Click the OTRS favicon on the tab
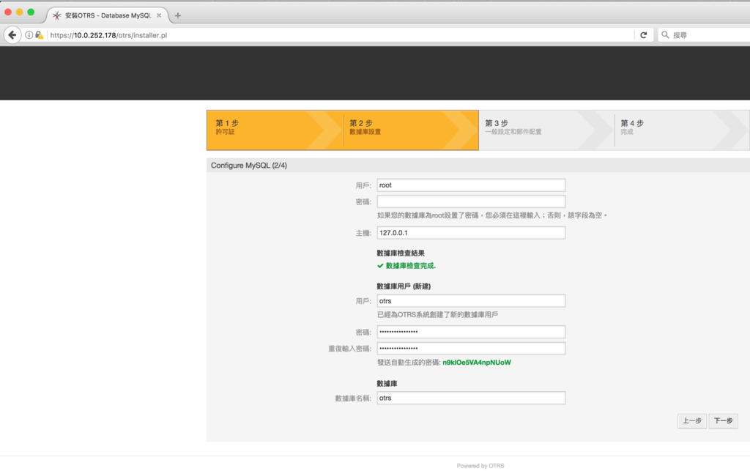The image size is (750, 471). coord(57,15)
